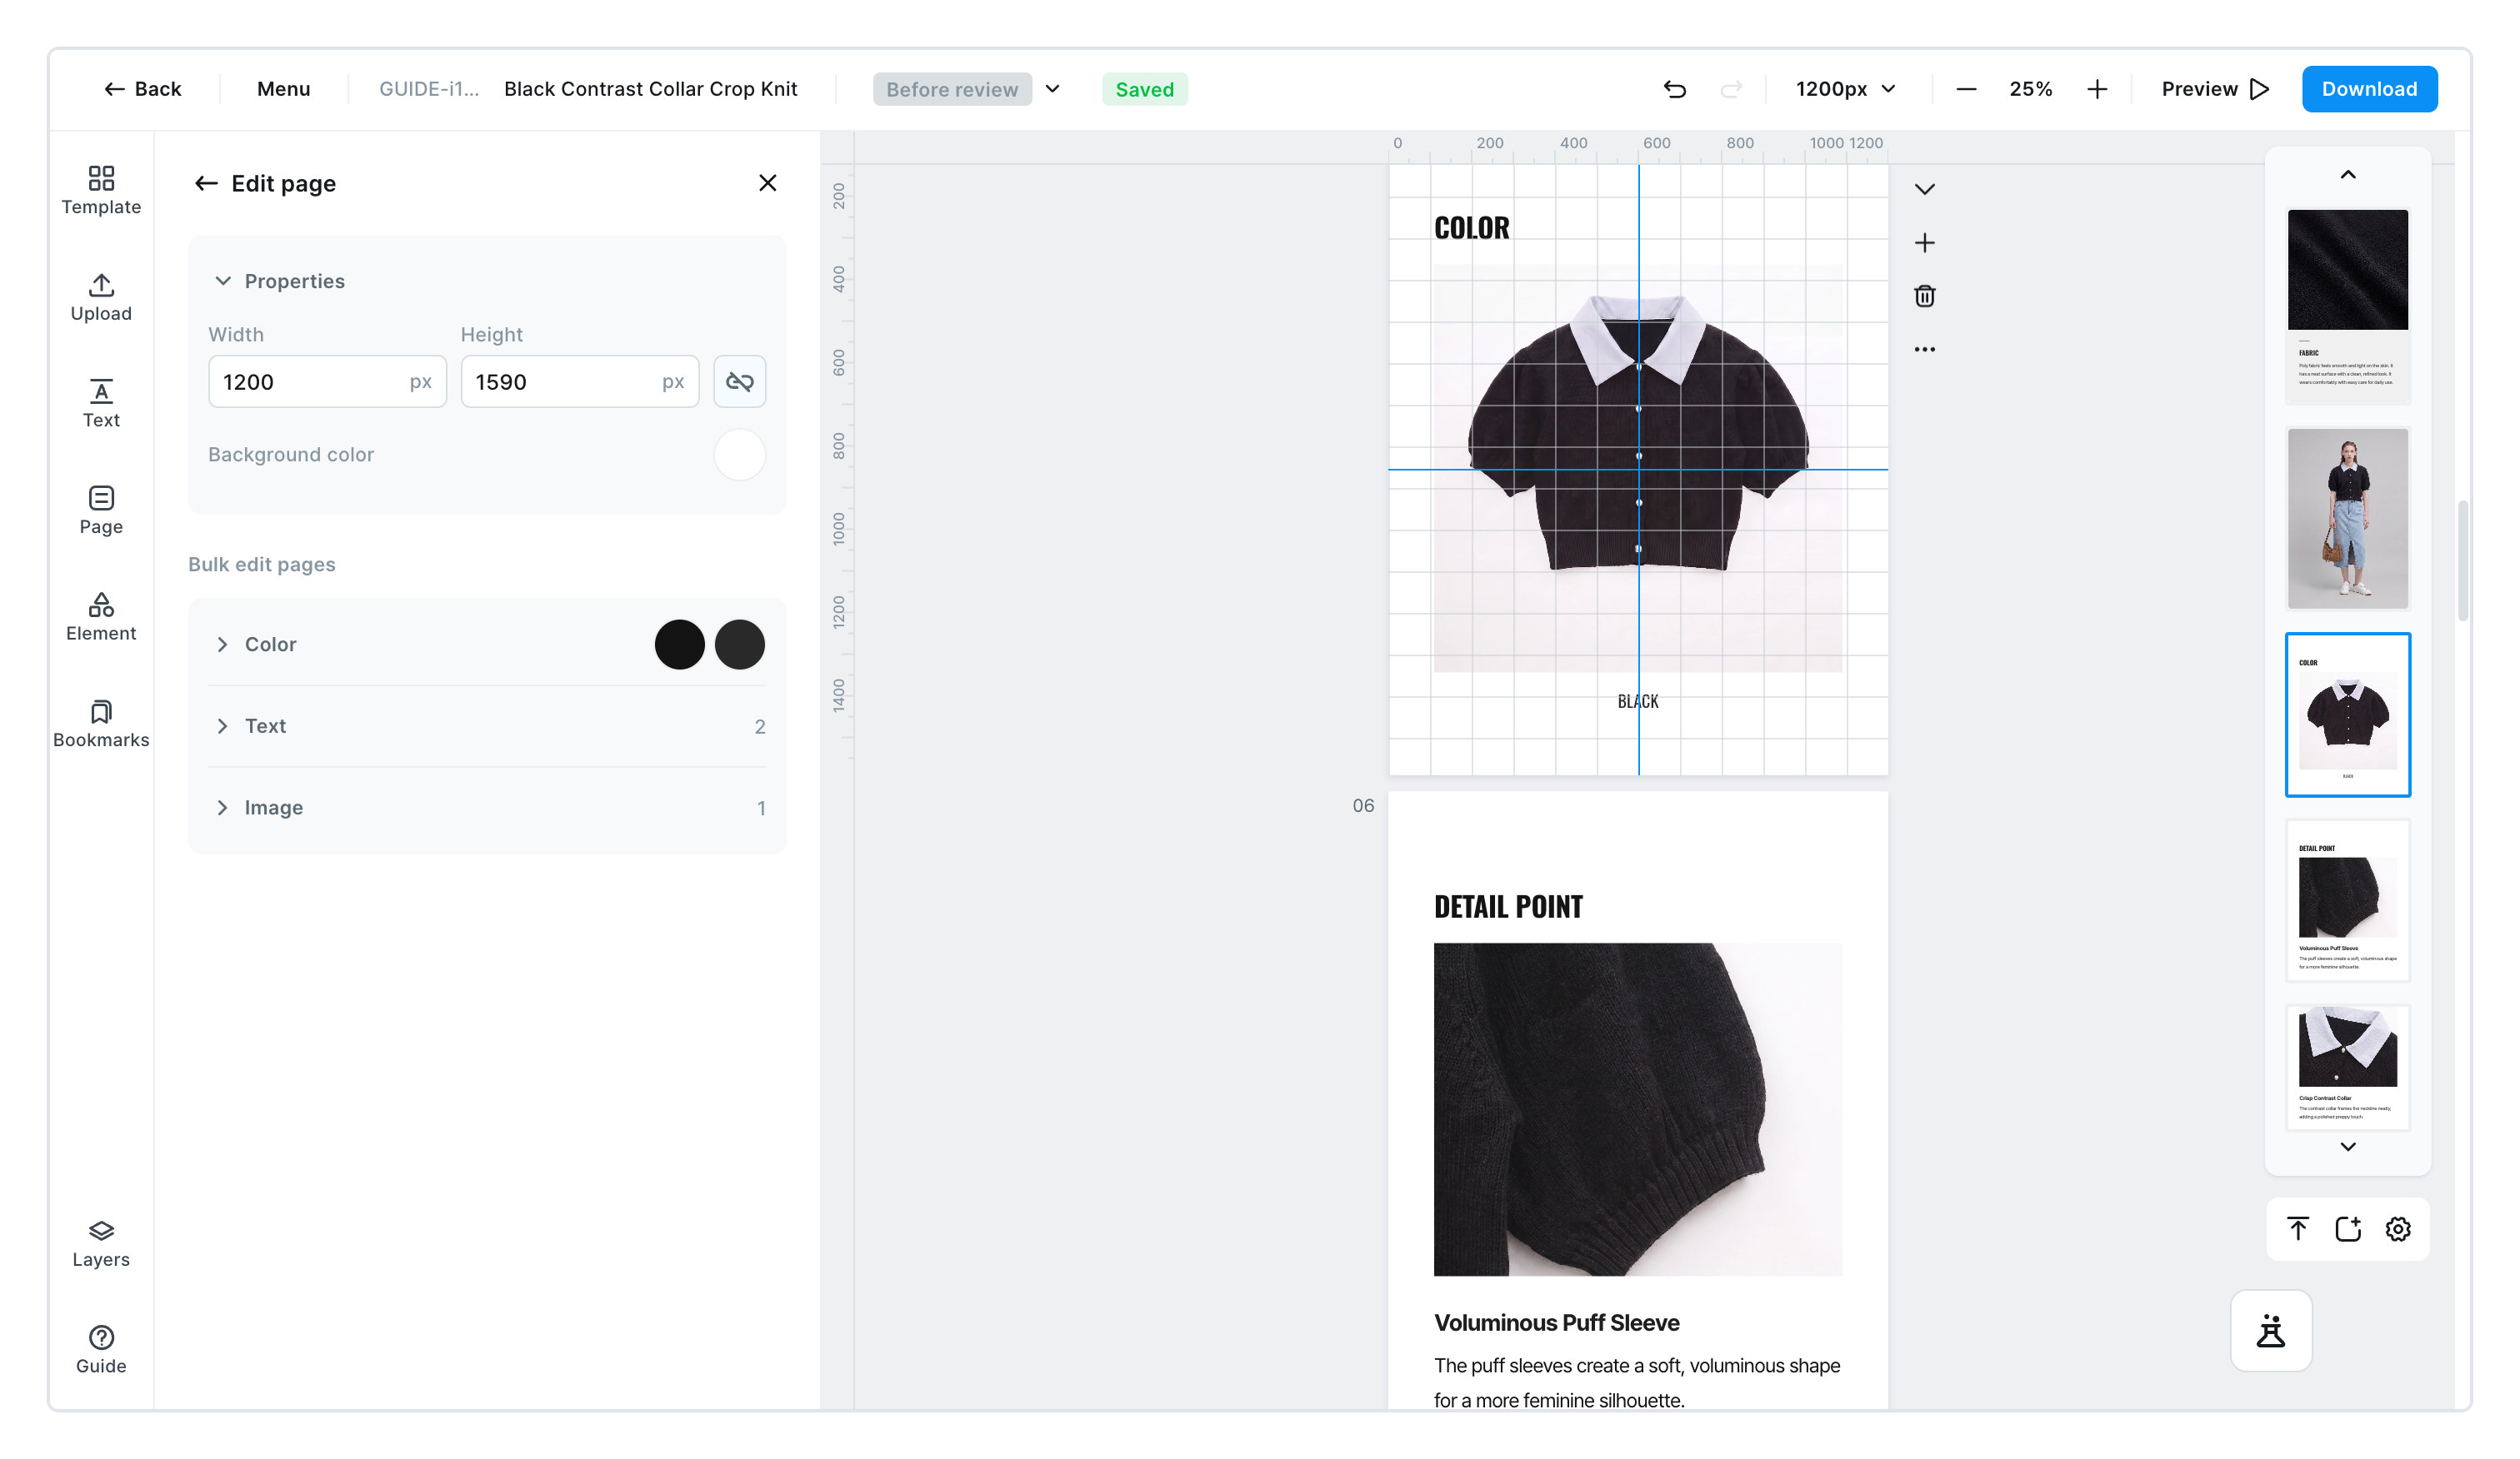Toggle the aspect ratio link lock

coord(740,381)
